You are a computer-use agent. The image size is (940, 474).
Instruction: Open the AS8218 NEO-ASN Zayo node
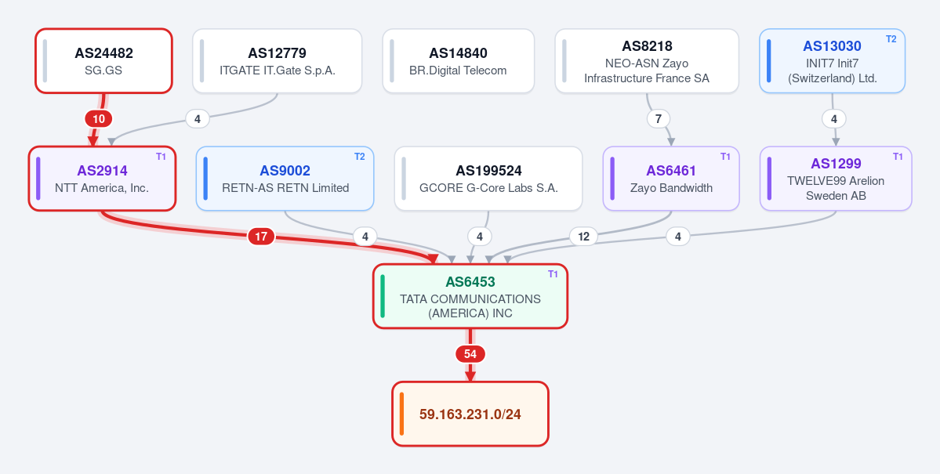[647, 60]
